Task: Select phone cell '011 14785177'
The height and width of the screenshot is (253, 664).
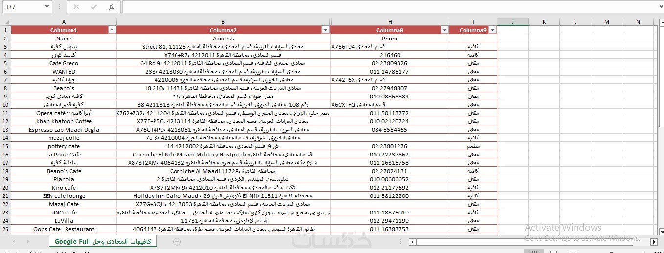Action: point(390,72)
